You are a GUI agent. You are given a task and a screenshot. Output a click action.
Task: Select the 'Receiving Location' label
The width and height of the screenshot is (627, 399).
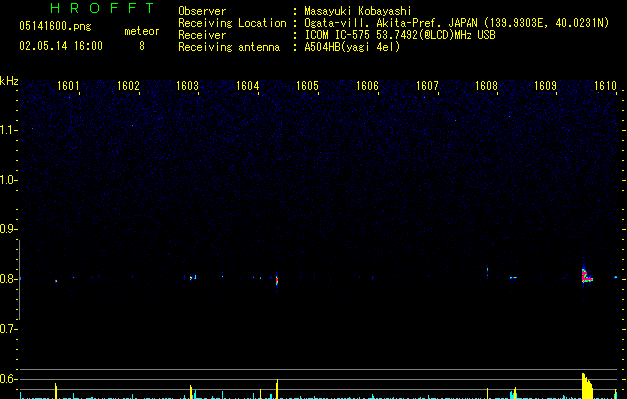(232, 23)
